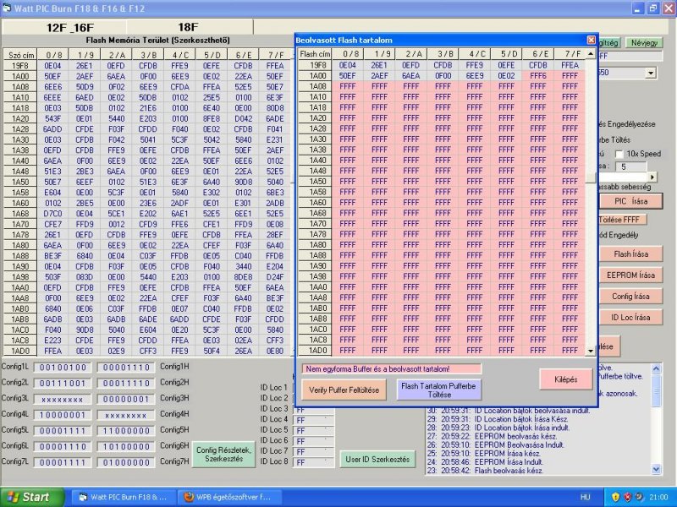
Task: Click the EEPROM Írása button
Action: pos(630,275)
